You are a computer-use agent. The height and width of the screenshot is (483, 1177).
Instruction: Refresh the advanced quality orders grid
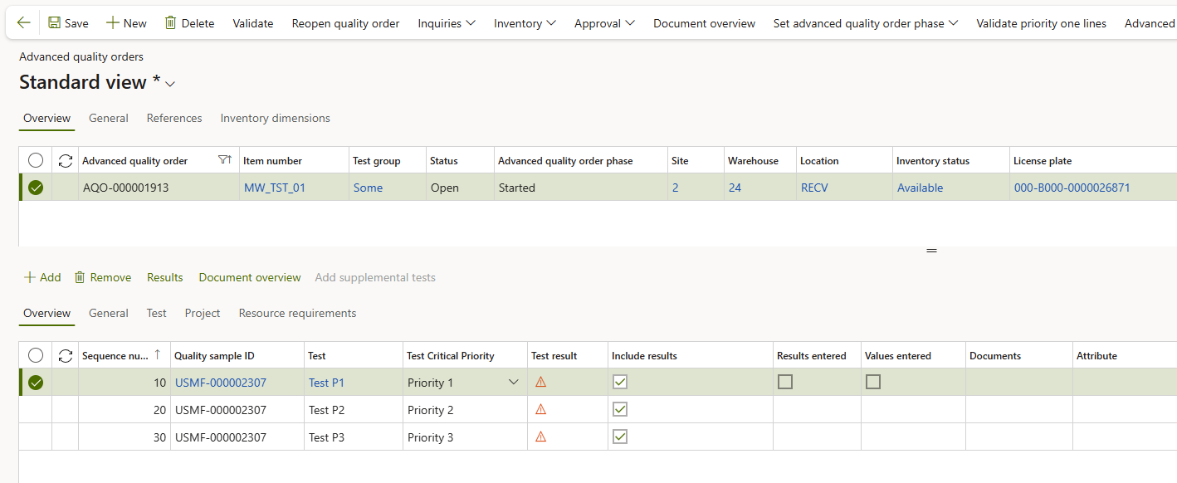coord(66,161)
